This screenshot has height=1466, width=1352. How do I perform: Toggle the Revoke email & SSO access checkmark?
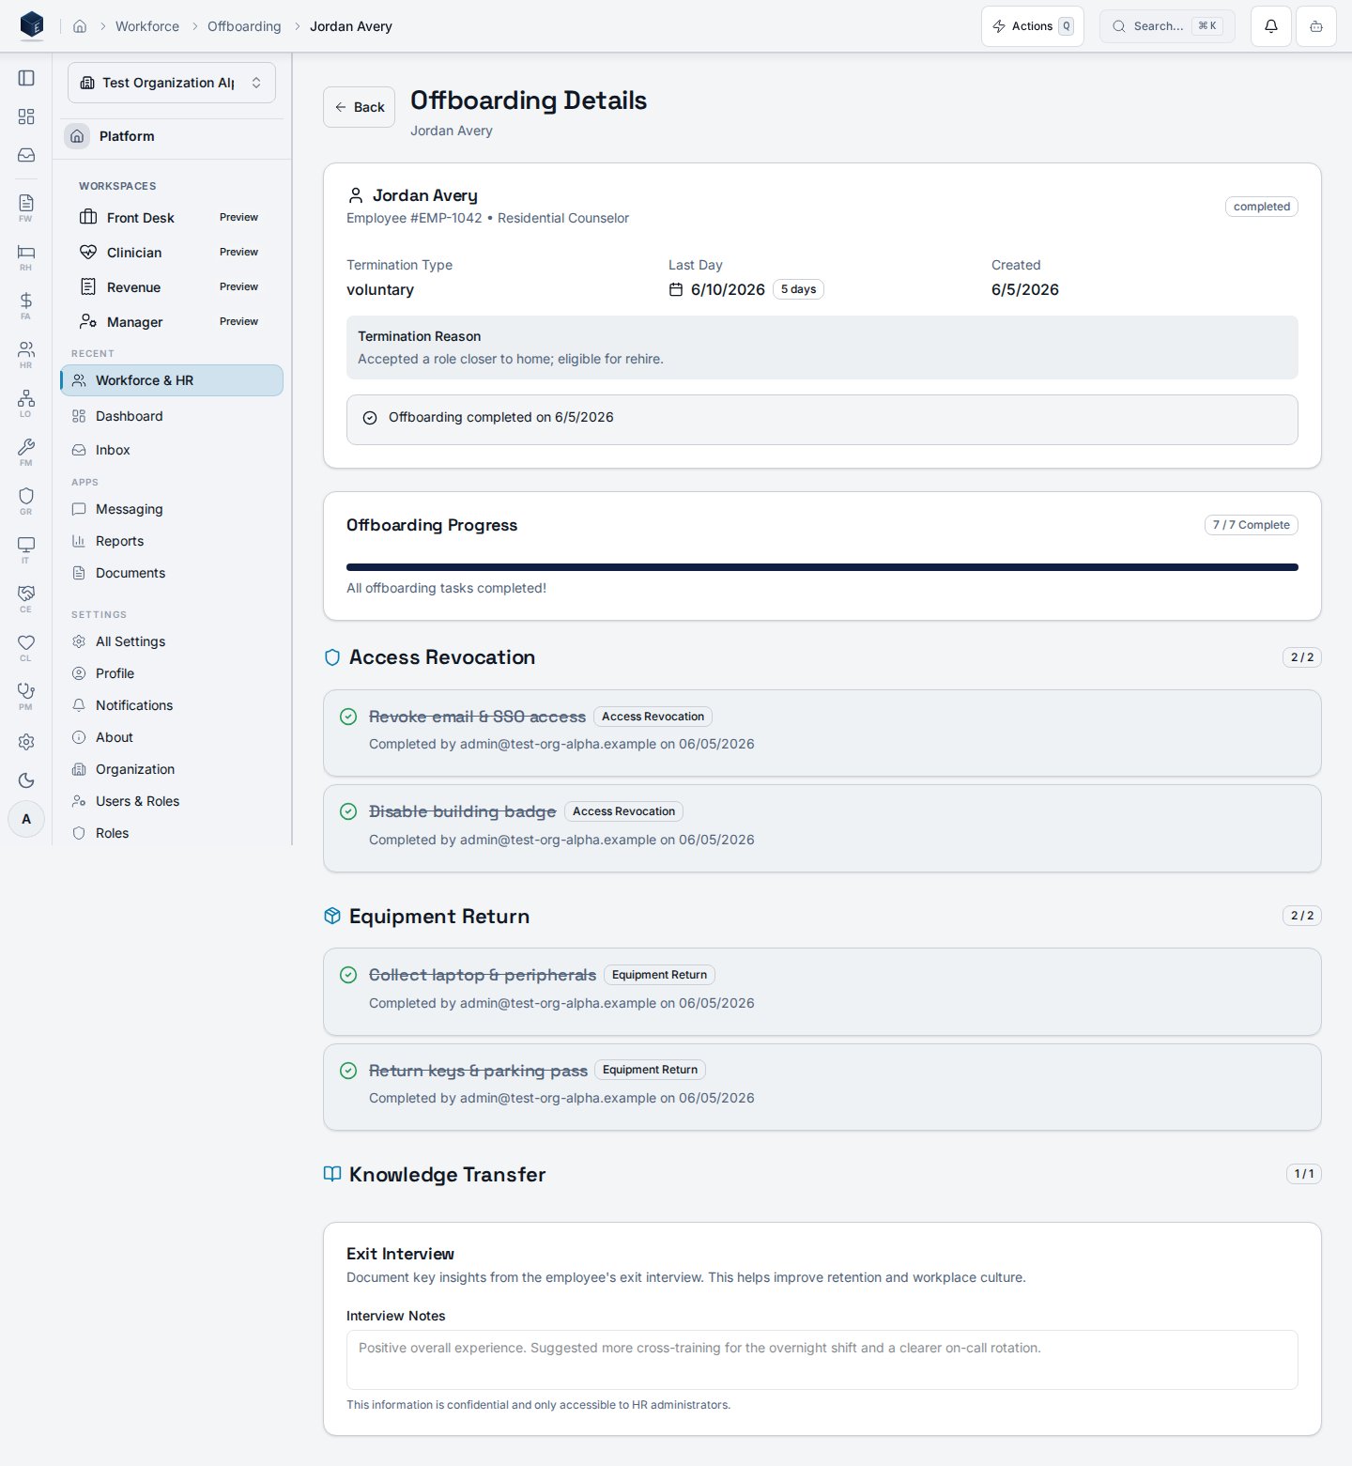pos(348,717)
